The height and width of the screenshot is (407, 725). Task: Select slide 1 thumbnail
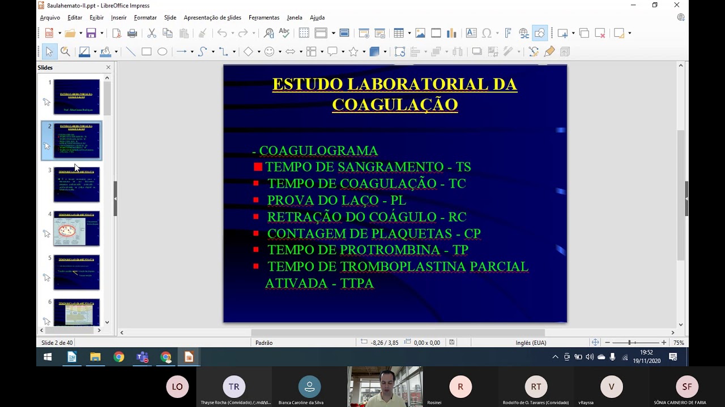coord(76,97)
